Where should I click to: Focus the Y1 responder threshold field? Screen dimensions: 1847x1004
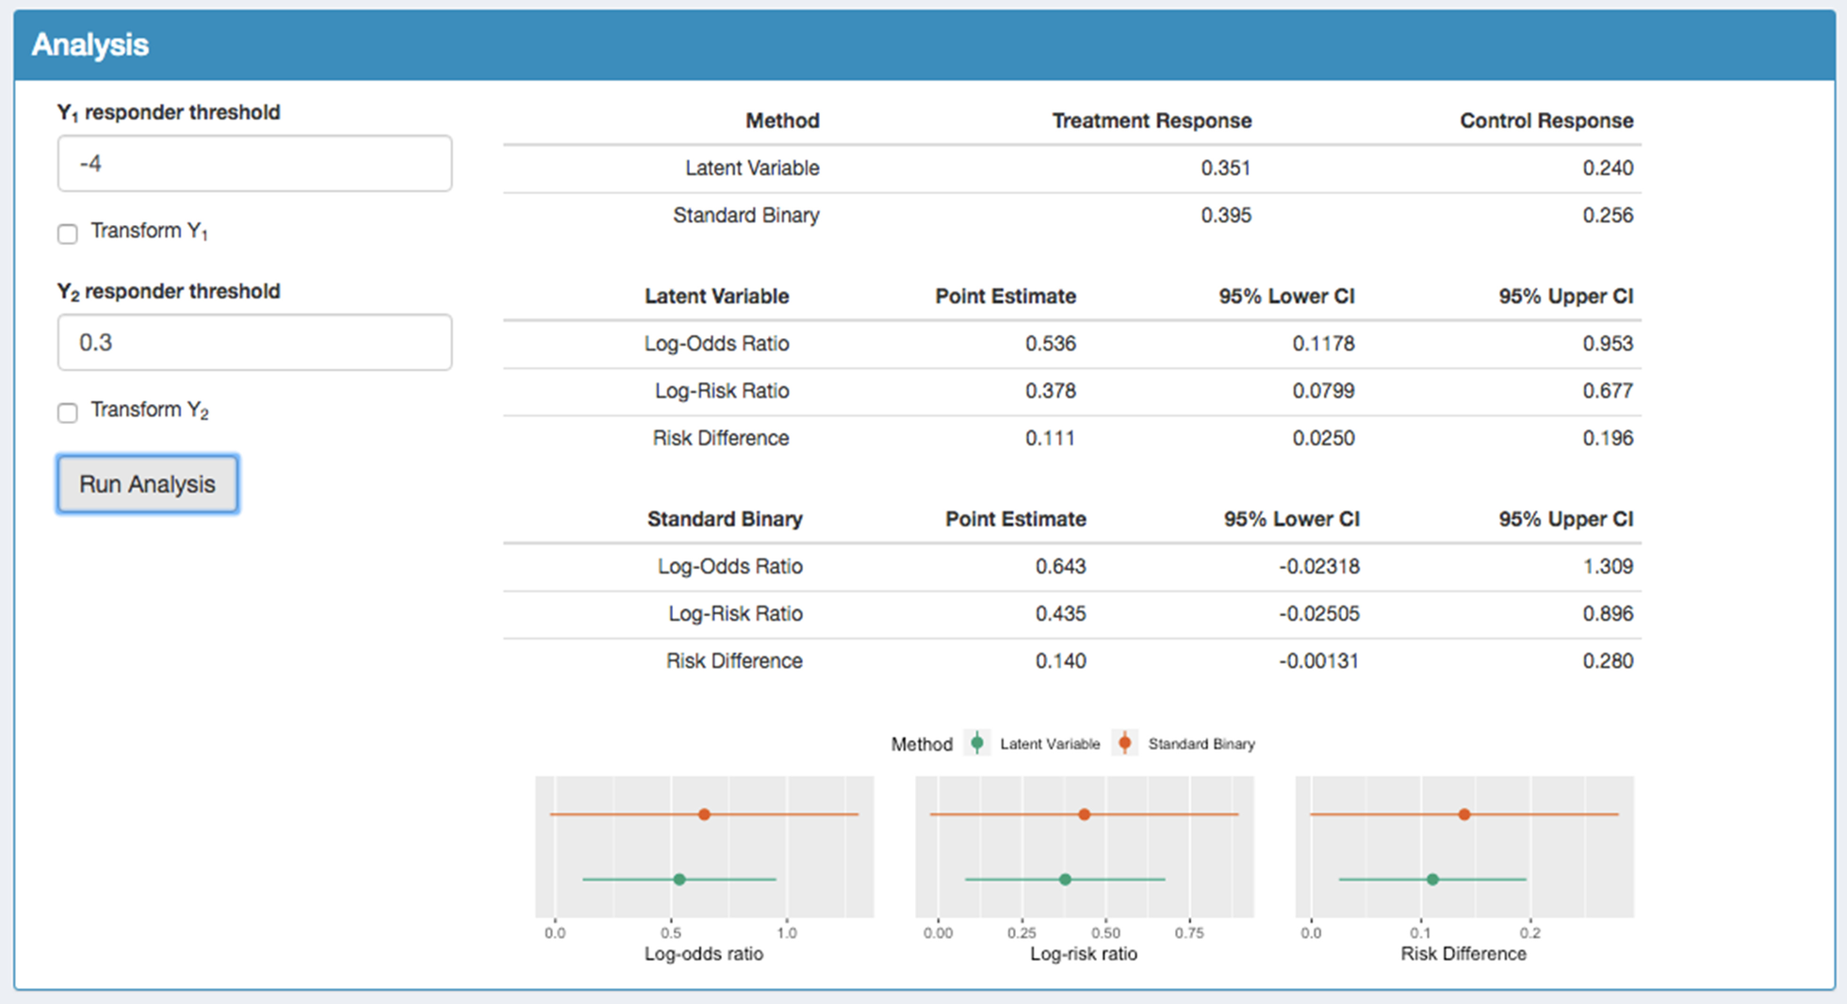254,164
